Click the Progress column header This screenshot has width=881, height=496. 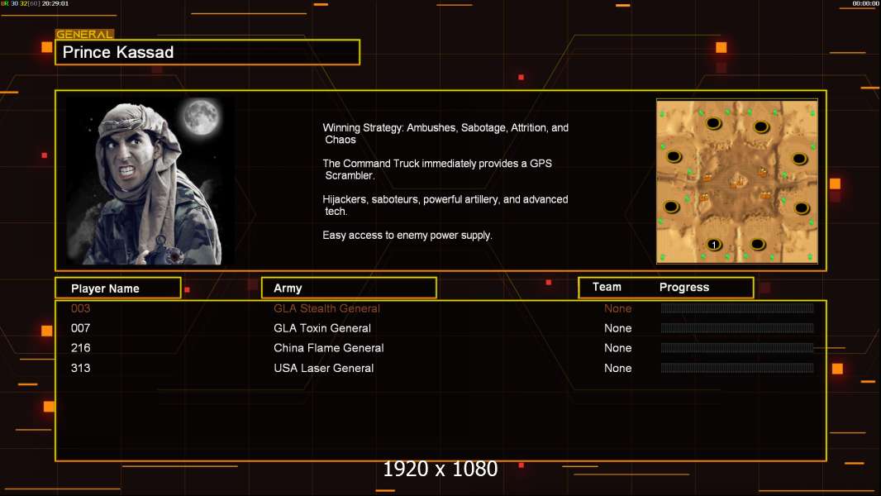(x=683, y=287)
